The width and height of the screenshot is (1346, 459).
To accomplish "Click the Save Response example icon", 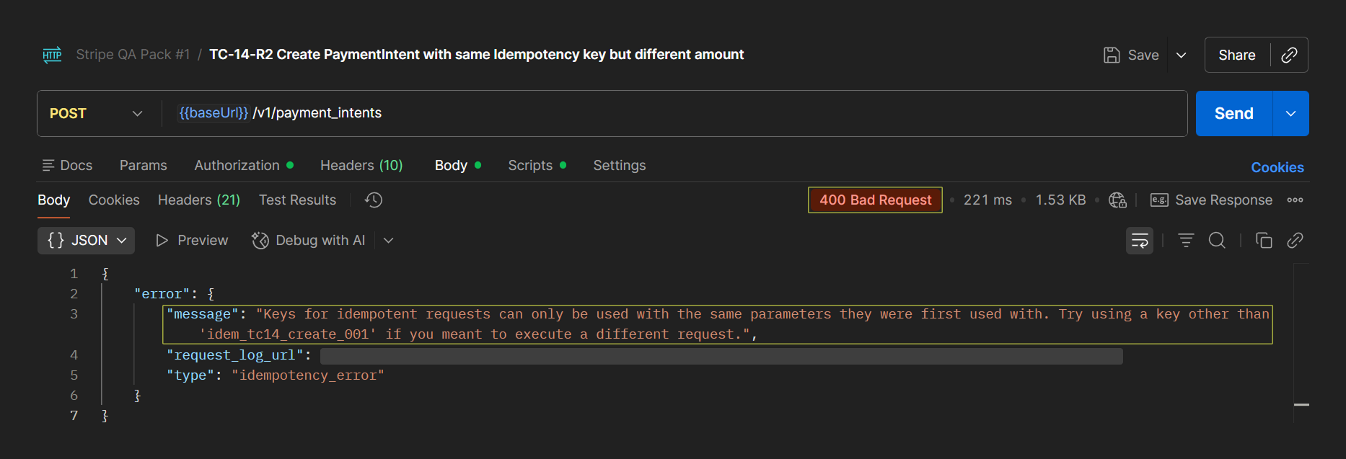I will [x=1159, y=200].
